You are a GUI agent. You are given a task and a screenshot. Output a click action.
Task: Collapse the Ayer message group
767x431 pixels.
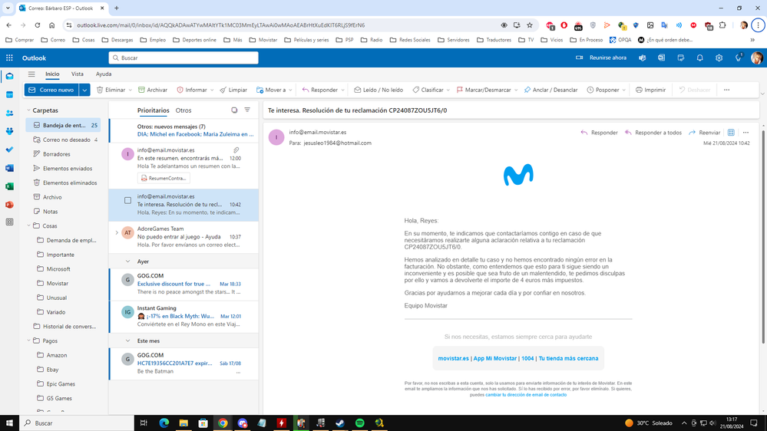(127, 262)
